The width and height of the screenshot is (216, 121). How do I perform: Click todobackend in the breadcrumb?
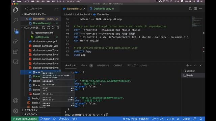pos(82,14)
